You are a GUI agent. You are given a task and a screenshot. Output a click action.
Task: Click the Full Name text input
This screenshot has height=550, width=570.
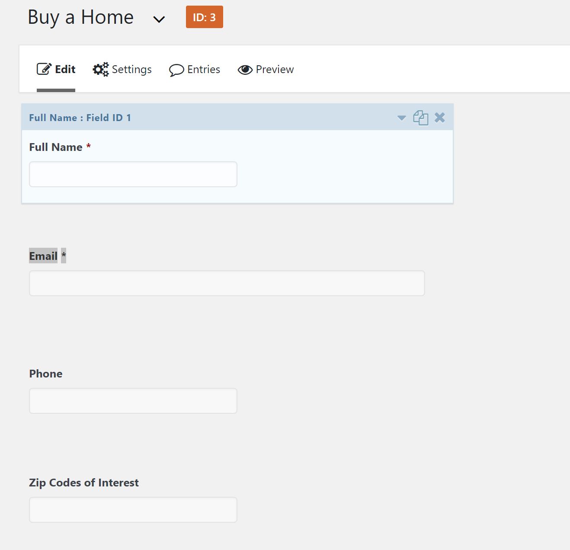(133, 174)
